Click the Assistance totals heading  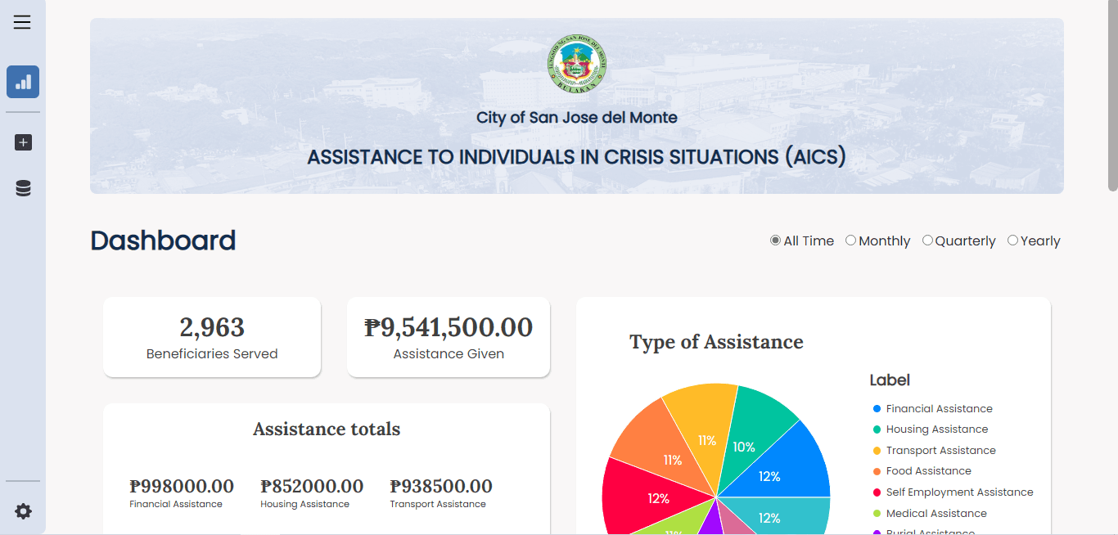(327, 429)
